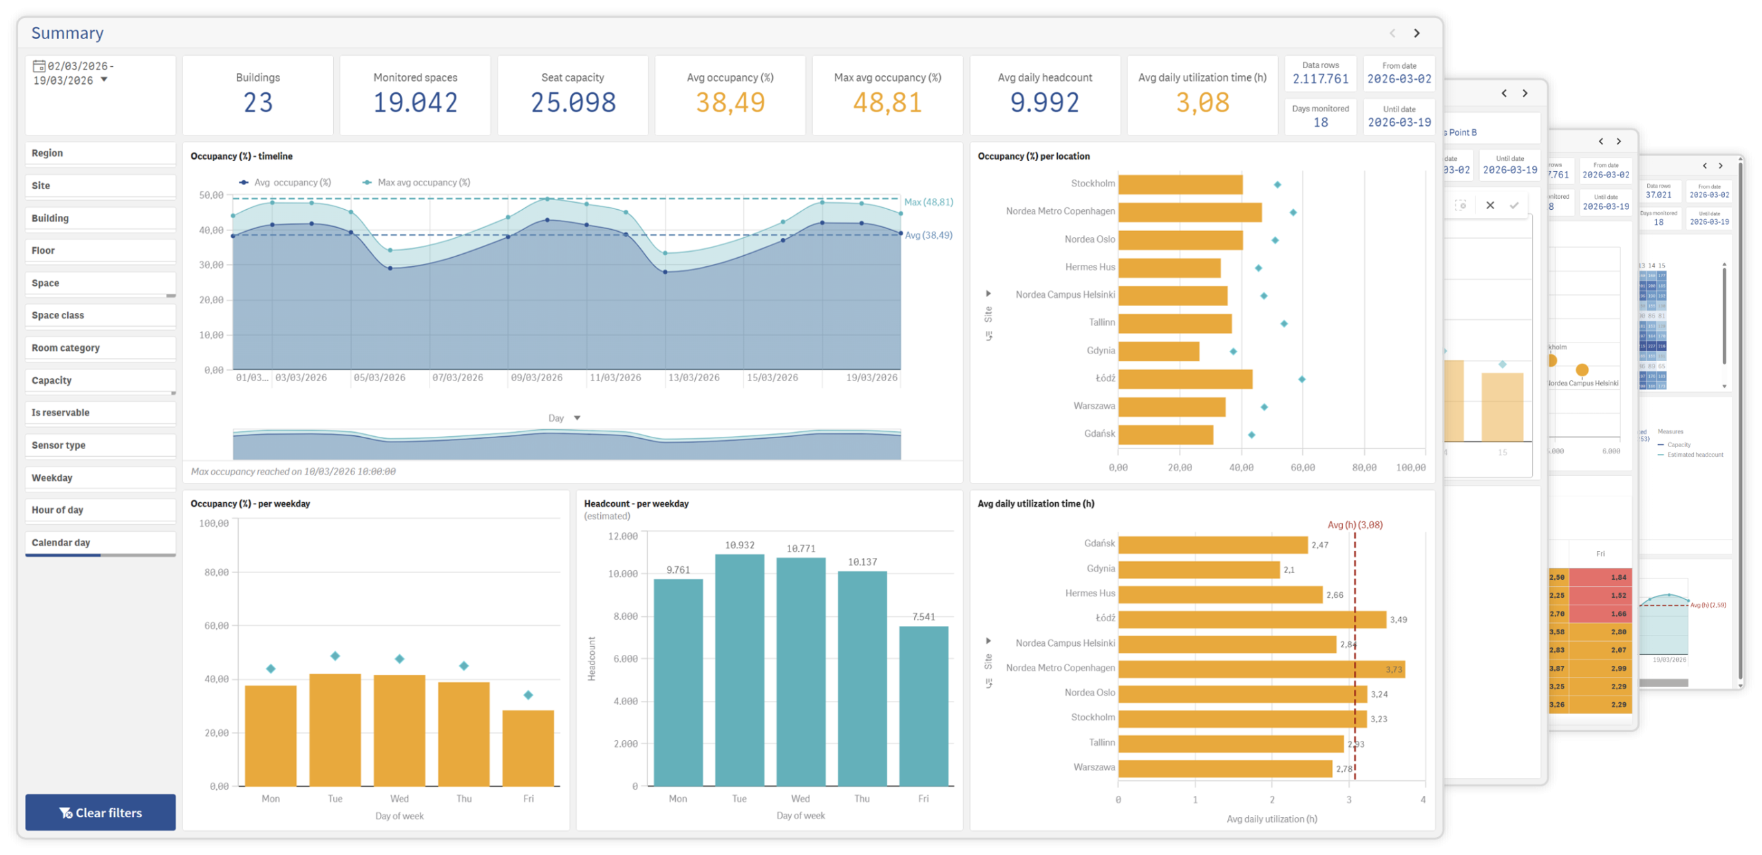Click drill-up icon in Avg daily utilization chart

(988, 684)
